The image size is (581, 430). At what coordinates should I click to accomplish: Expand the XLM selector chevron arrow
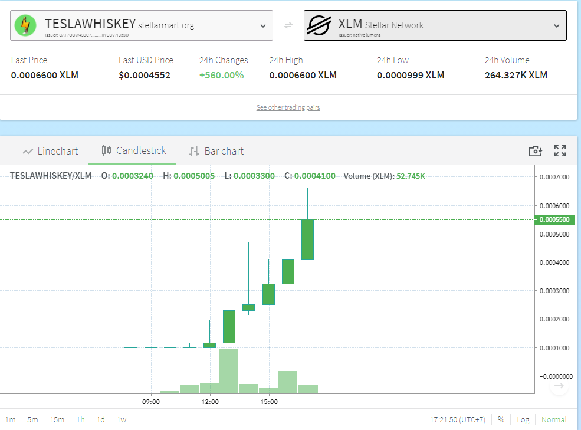click(x=557, y=25)
